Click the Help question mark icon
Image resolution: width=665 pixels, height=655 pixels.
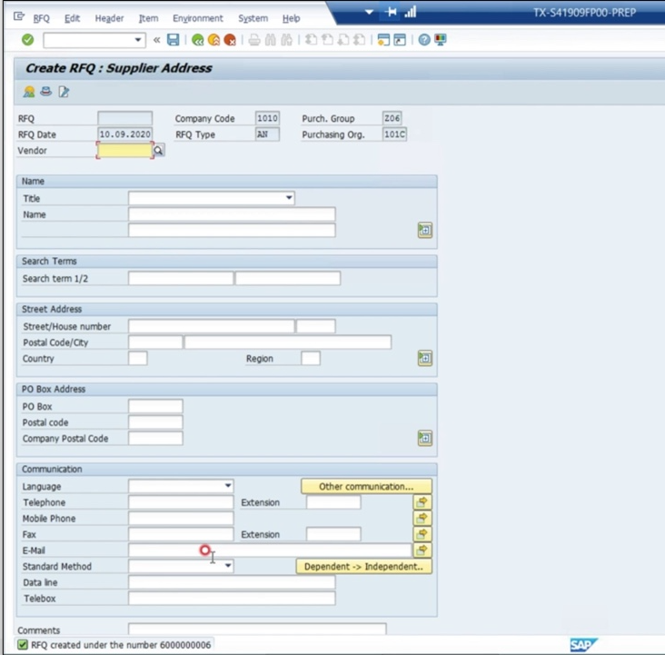point(424,40)
